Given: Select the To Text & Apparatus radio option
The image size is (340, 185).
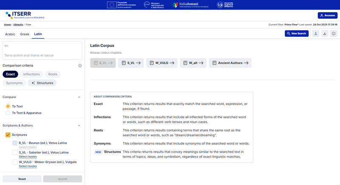Looking at the screenshot, I should [8, 113].
